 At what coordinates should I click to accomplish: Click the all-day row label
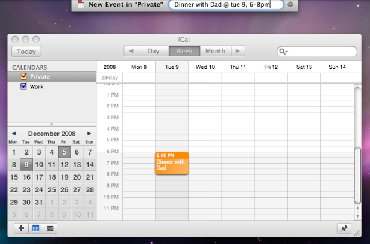110,77
